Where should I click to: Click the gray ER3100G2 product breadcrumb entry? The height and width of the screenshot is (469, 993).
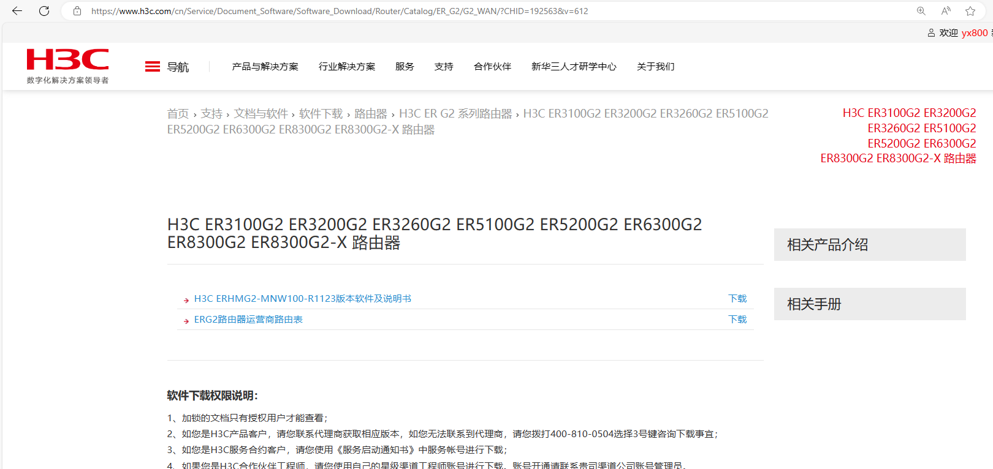[x=468, y=121]
